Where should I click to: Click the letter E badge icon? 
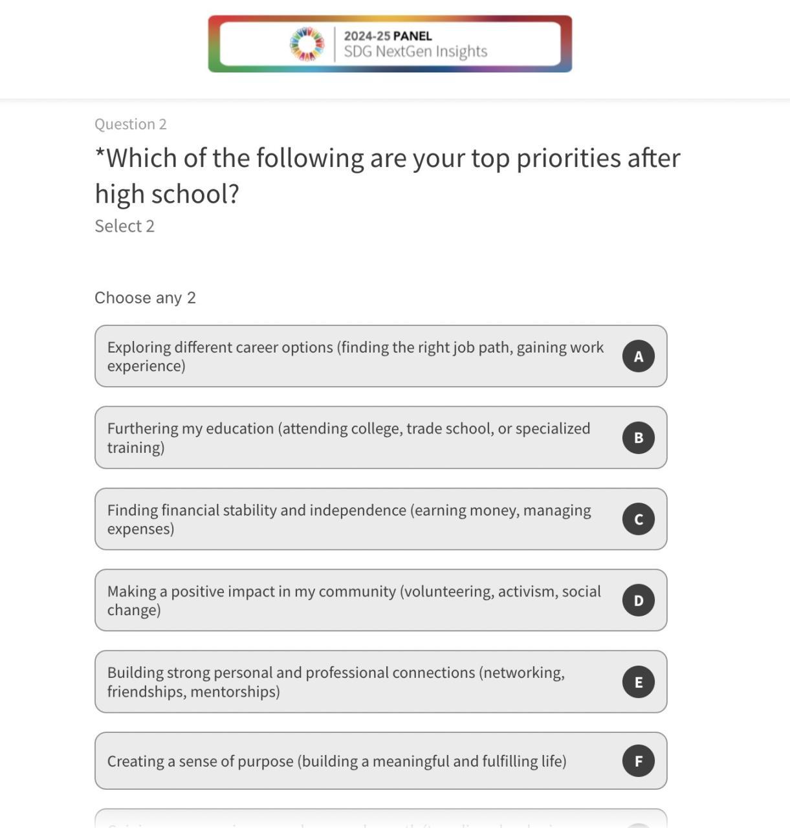click(x=638, y=682)
